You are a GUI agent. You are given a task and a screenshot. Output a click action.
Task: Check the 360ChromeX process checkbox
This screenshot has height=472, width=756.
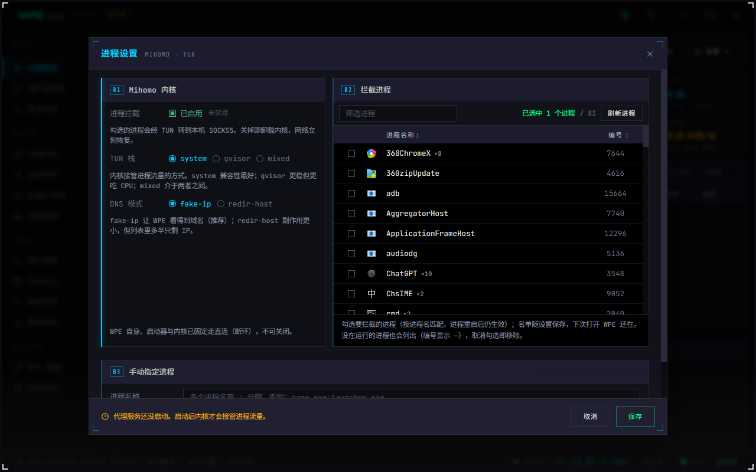click(x=351, y=153)
